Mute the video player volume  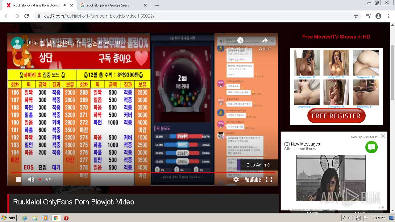click(31, 179)
